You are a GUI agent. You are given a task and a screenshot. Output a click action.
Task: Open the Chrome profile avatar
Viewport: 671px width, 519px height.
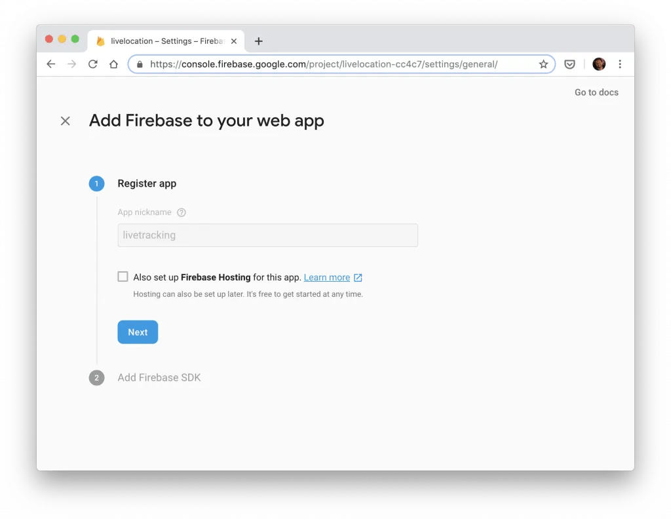coord(599,64)
